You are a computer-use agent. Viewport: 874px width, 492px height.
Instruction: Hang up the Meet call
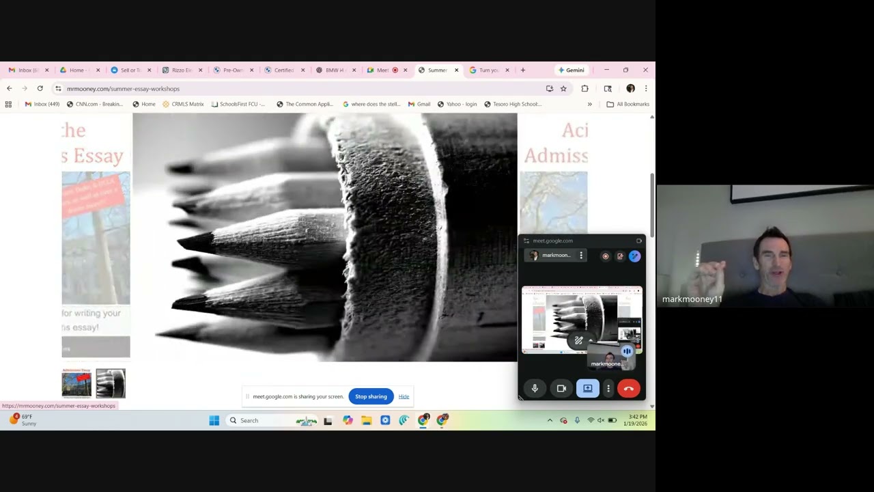[629, 388]
